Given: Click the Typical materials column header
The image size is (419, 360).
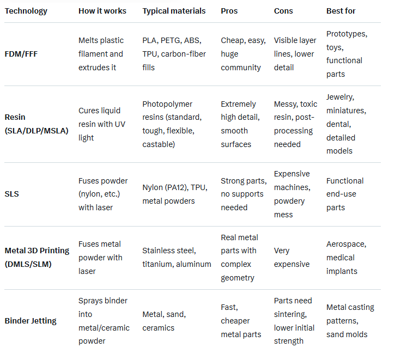Looking at the screenshot, I should [174, 11].
